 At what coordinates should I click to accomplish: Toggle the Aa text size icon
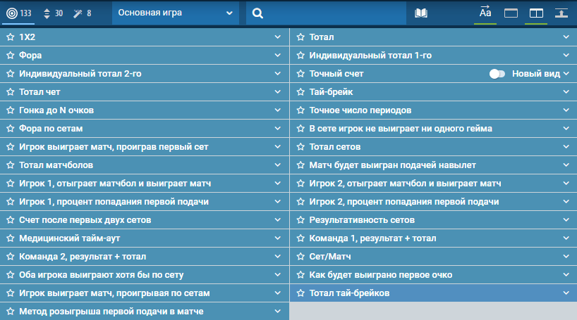[x=485, y=13]
